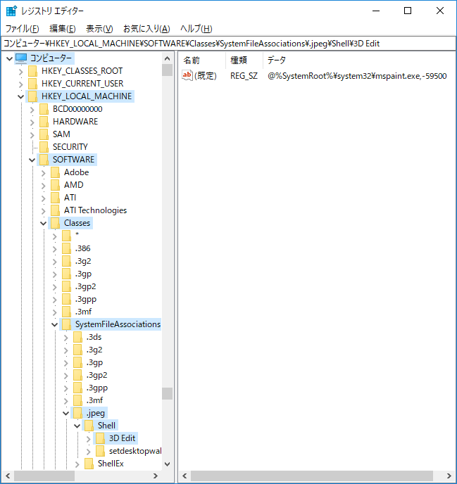Collapse the SystemFileAssociations key

(x=54, y=325)
